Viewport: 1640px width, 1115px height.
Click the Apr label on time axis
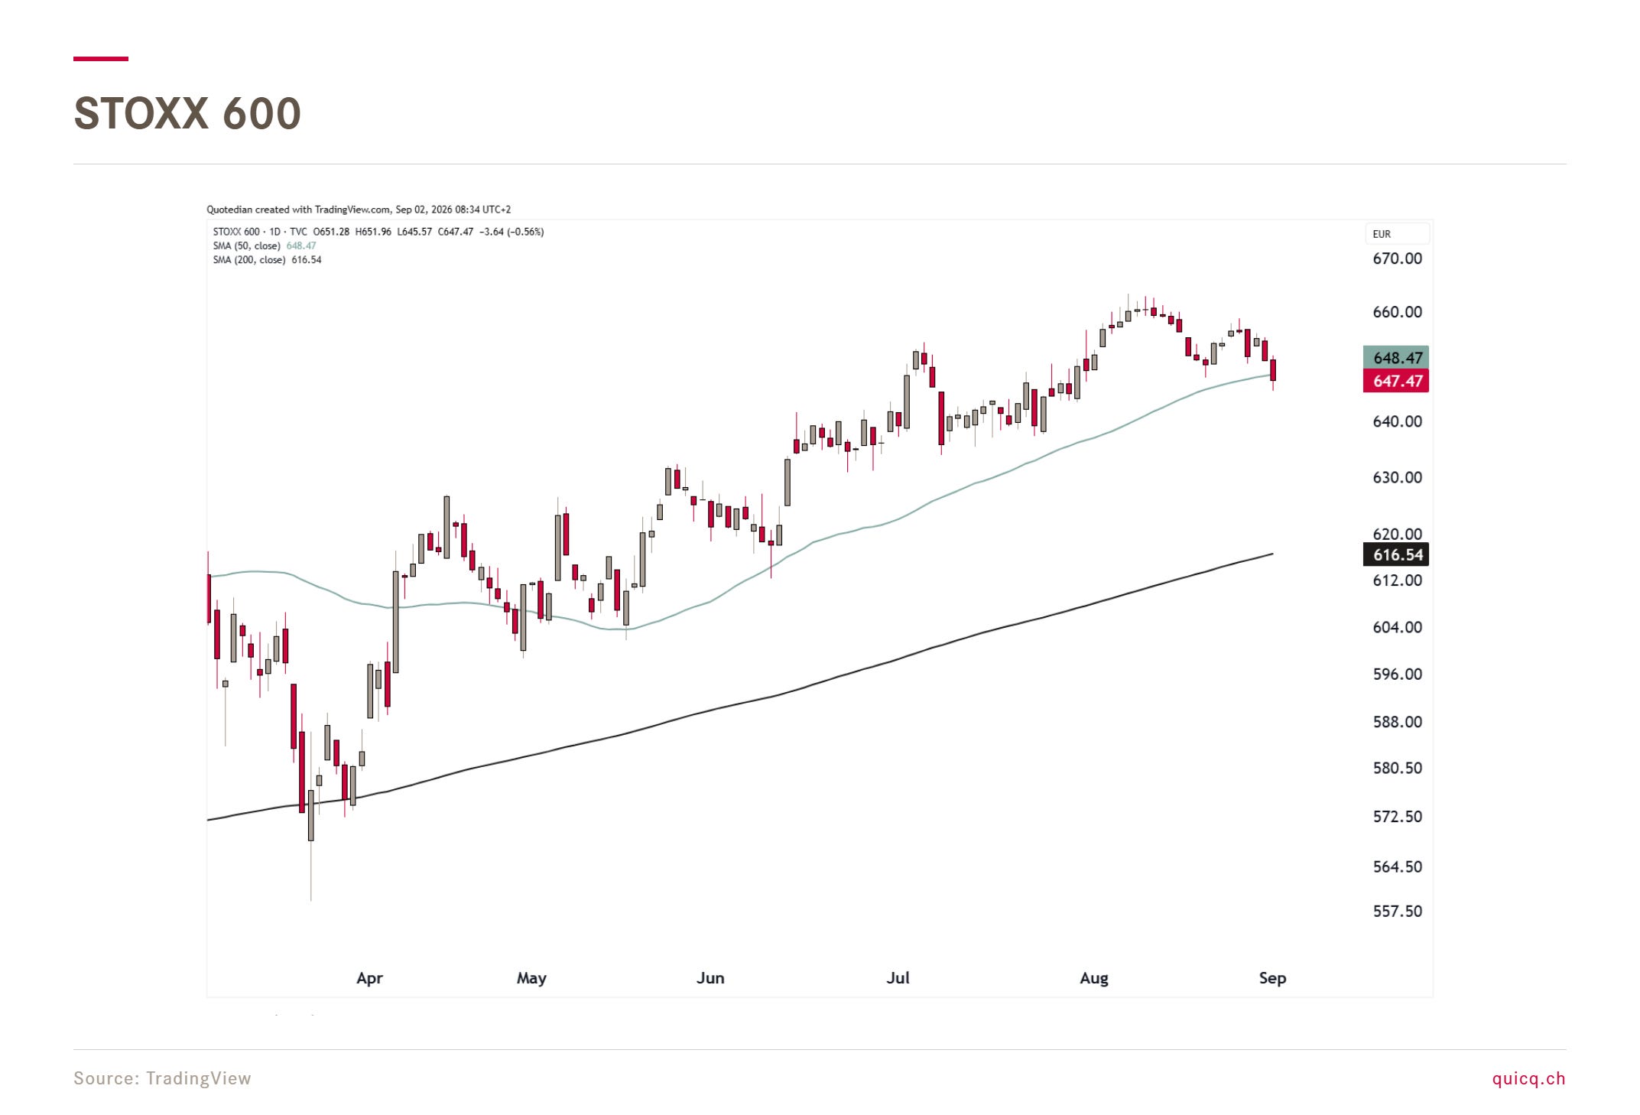[x=369, y=978]
